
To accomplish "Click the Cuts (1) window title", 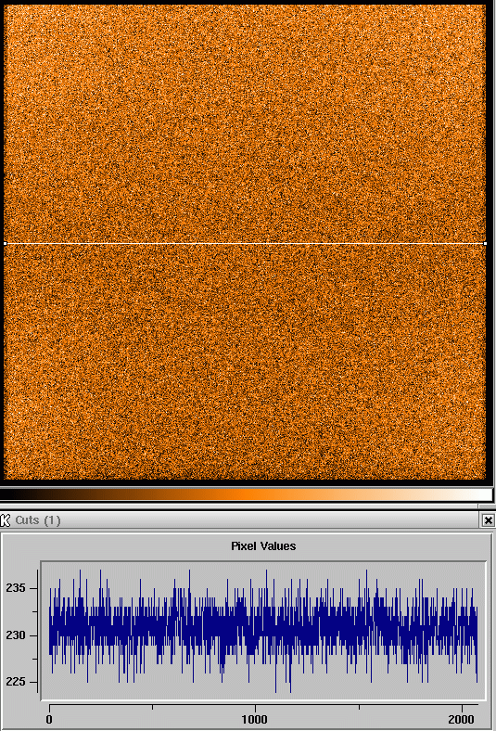I will (38, 519).
